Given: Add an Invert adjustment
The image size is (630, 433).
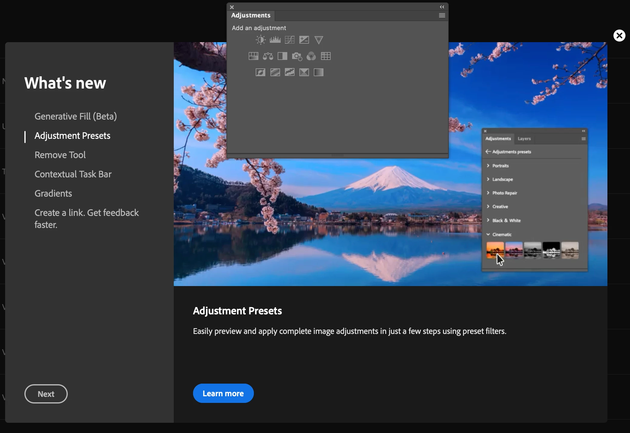Looking at the screenshot, I should [260, 72].
